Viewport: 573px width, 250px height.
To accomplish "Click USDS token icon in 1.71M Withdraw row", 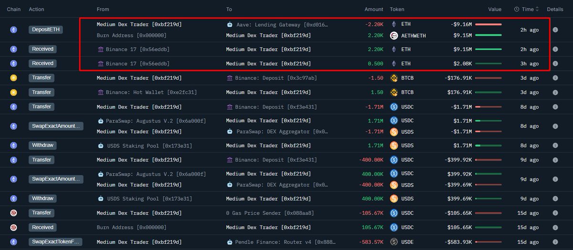I will pyautogui.click(x=394, y=146).
